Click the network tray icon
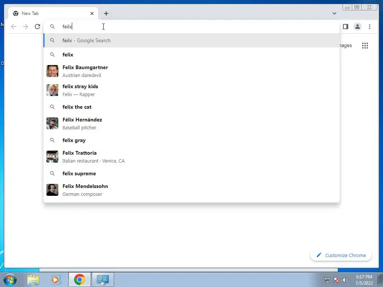The height and width of the screenshot is (287, 383). pos(327,280)
